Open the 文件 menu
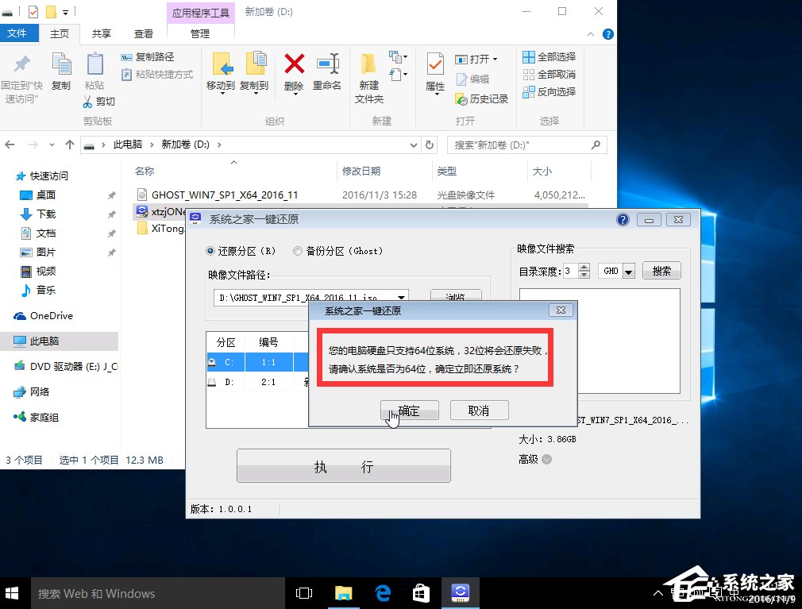The height and width of the screenshot is (609, 802). click(x=19, y=33)
